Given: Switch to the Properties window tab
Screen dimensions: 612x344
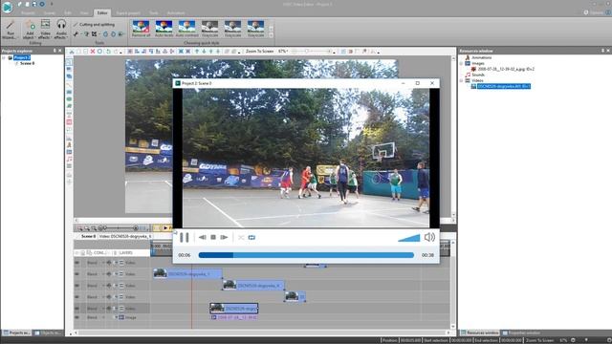Looking at the screenshot, I should pyautogui.click(x=521, y=333).
